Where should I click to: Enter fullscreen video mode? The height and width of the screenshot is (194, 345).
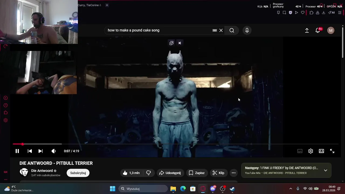click(x=332, y=151)
